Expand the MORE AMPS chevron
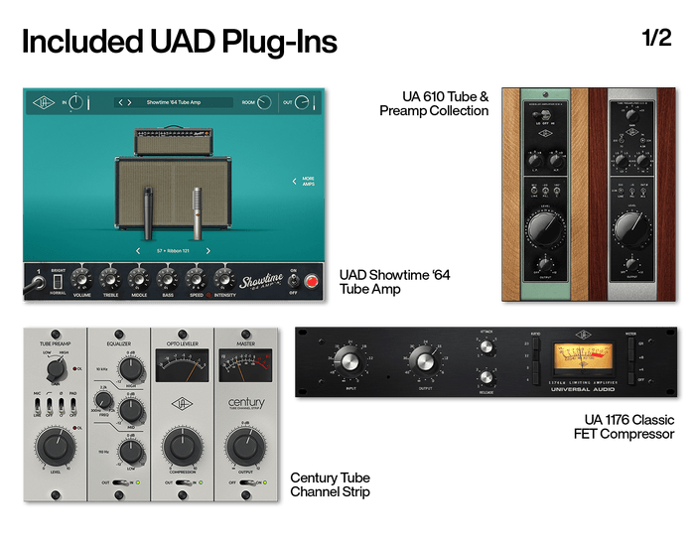This screenshot has width=695, height=546. (294, 182)
